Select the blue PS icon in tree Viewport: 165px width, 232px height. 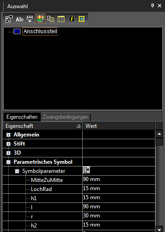(17, 31)
